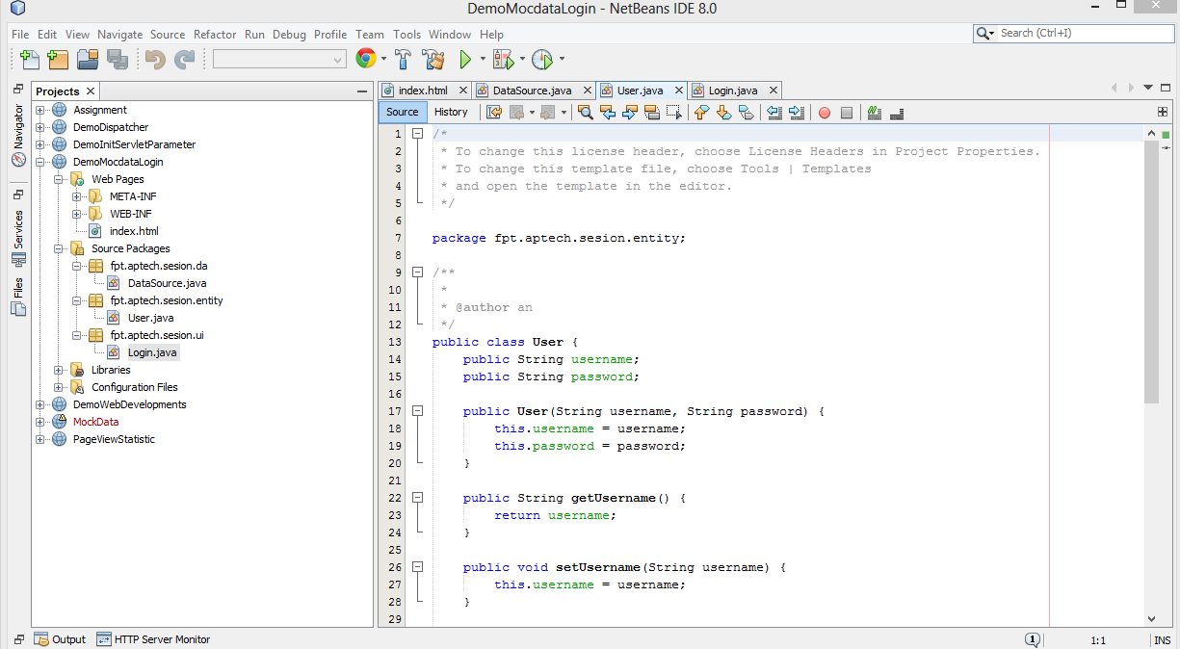The width and height of the screenshot is (1180, 649).
Task: Open dropdown arrow next to Run Project
Action: click(483, 60)
